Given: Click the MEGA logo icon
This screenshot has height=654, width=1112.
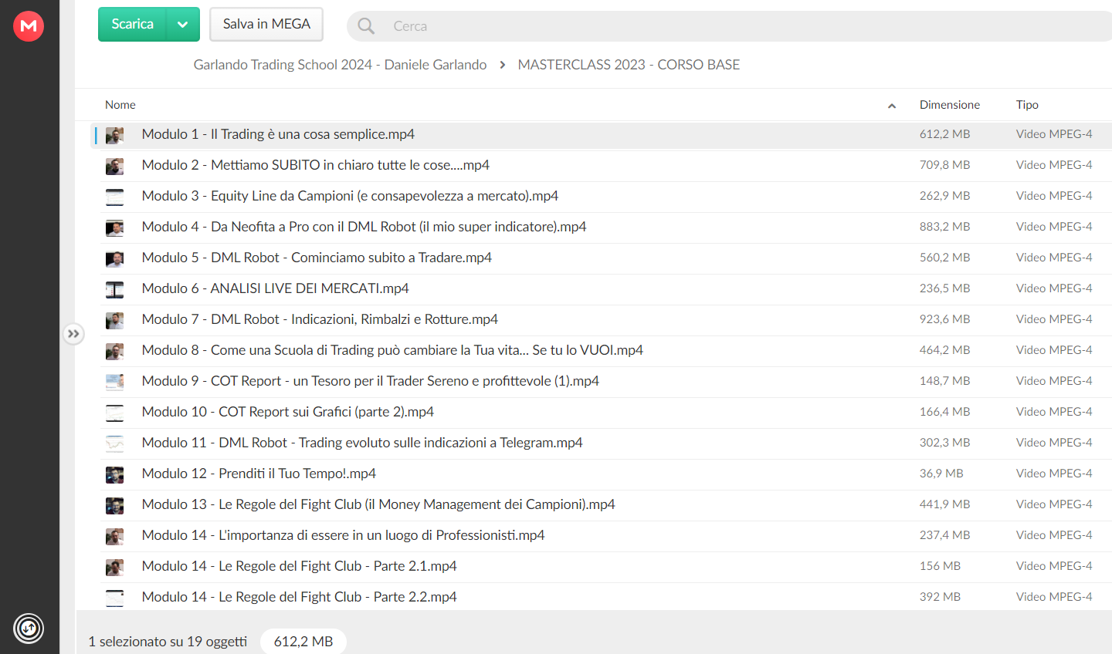Looking at the screenshot, I should pos(29,26).
